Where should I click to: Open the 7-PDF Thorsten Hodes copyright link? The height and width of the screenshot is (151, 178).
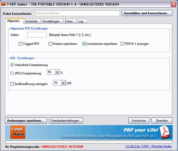click(x=149, y=146)
